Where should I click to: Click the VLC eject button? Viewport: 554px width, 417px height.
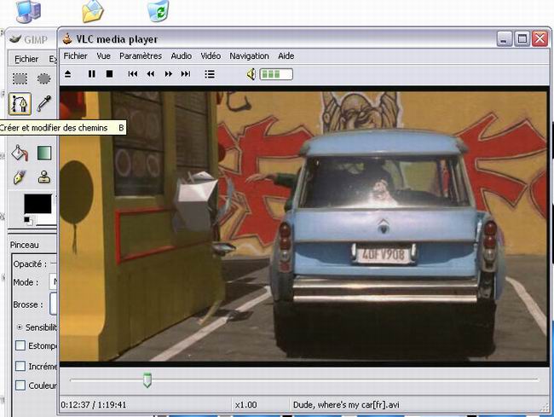click(68, 74)
